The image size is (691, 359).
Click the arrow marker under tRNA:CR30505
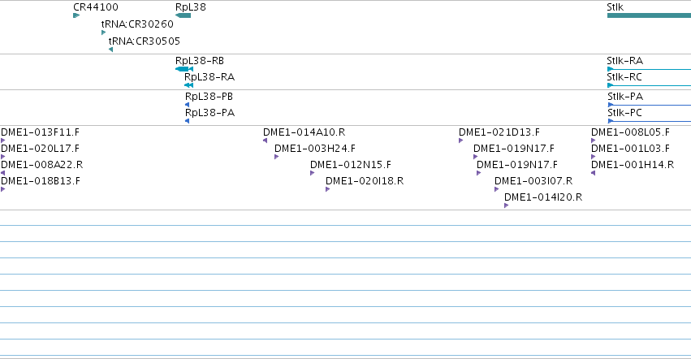pos(111,50)
